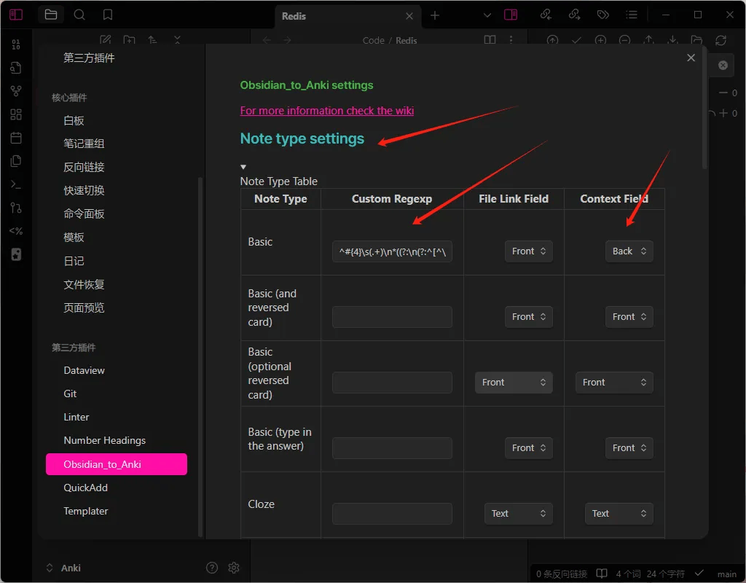Click the Anki star ribbon icon
Viewport: 746px width, 583px height.
[16, 254]
